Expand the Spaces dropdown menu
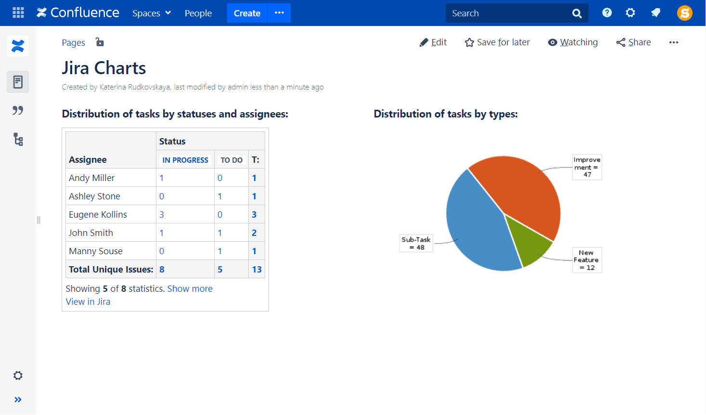The height and width of the screenshot is (415, 706). pos(152,13)
